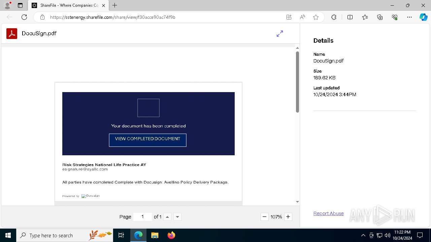This screenshot has width=431, height=242.
Task: Click the taskbar search box
Action: pos(65,235)
